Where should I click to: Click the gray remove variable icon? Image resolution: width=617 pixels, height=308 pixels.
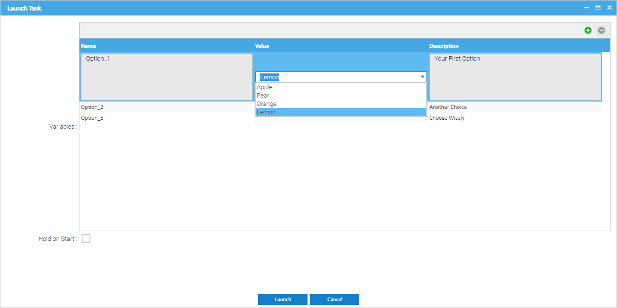[601, 30]
